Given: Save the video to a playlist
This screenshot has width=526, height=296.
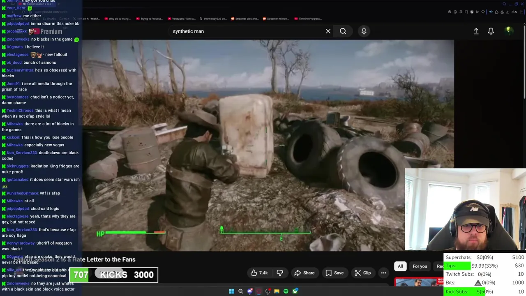Looking at the screenshot, I should pyautogui.click(x=335, y=273).
